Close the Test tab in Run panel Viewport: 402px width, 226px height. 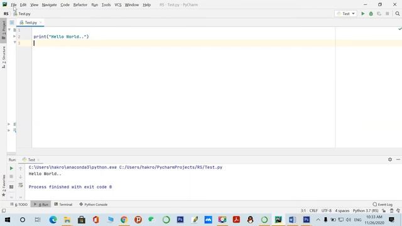38,159
